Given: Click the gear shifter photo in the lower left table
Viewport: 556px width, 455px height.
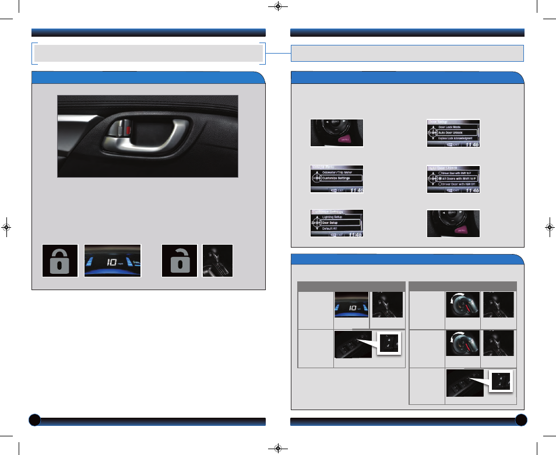Looking at the screenshot, I should [x=387, y=305].
